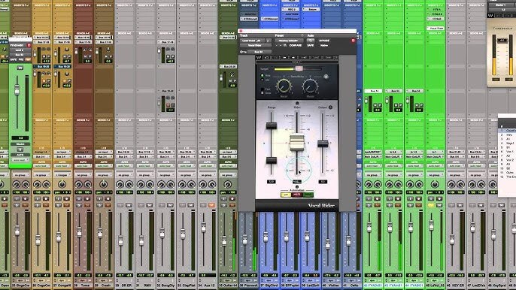This screenshot has width=516, height=290.
Task: Adjust pan knob on track 29 Crash
Action: click(104, 185)
